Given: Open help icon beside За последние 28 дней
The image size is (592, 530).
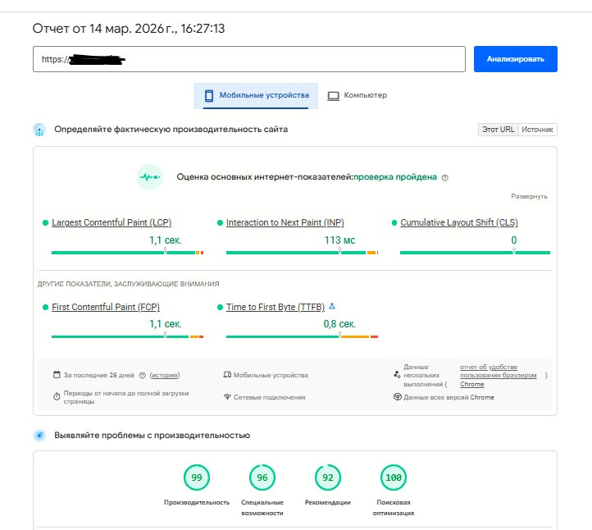Looking at the screenshot, I should pos(143,376).
